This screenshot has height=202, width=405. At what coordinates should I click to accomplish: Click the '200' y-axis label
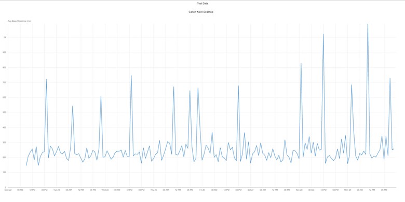click(x=5, y=157)
